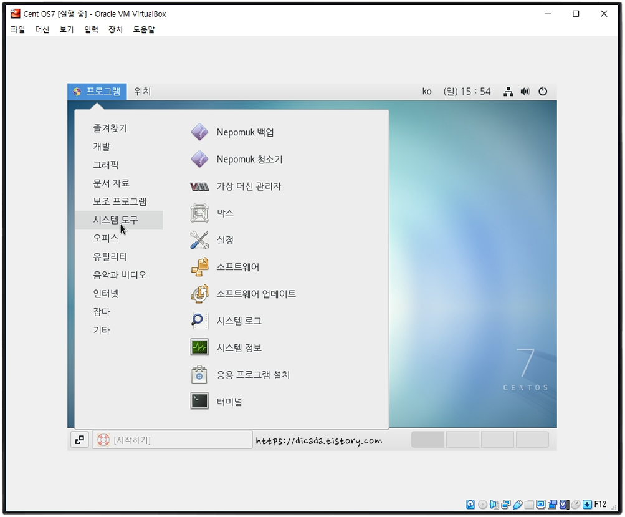Launch 소프트웨어 업데이트 (Software Update)
The image size is (625, 517).
[x=243, y=294]
